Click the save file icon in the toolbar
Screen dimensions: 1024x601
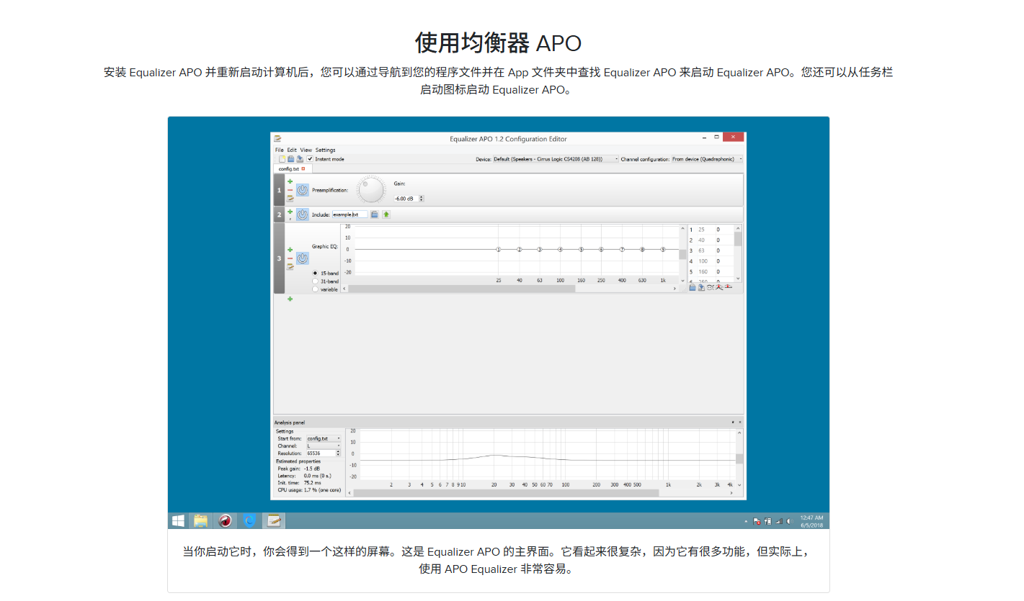pyautogui.click(x=299, y=159)
